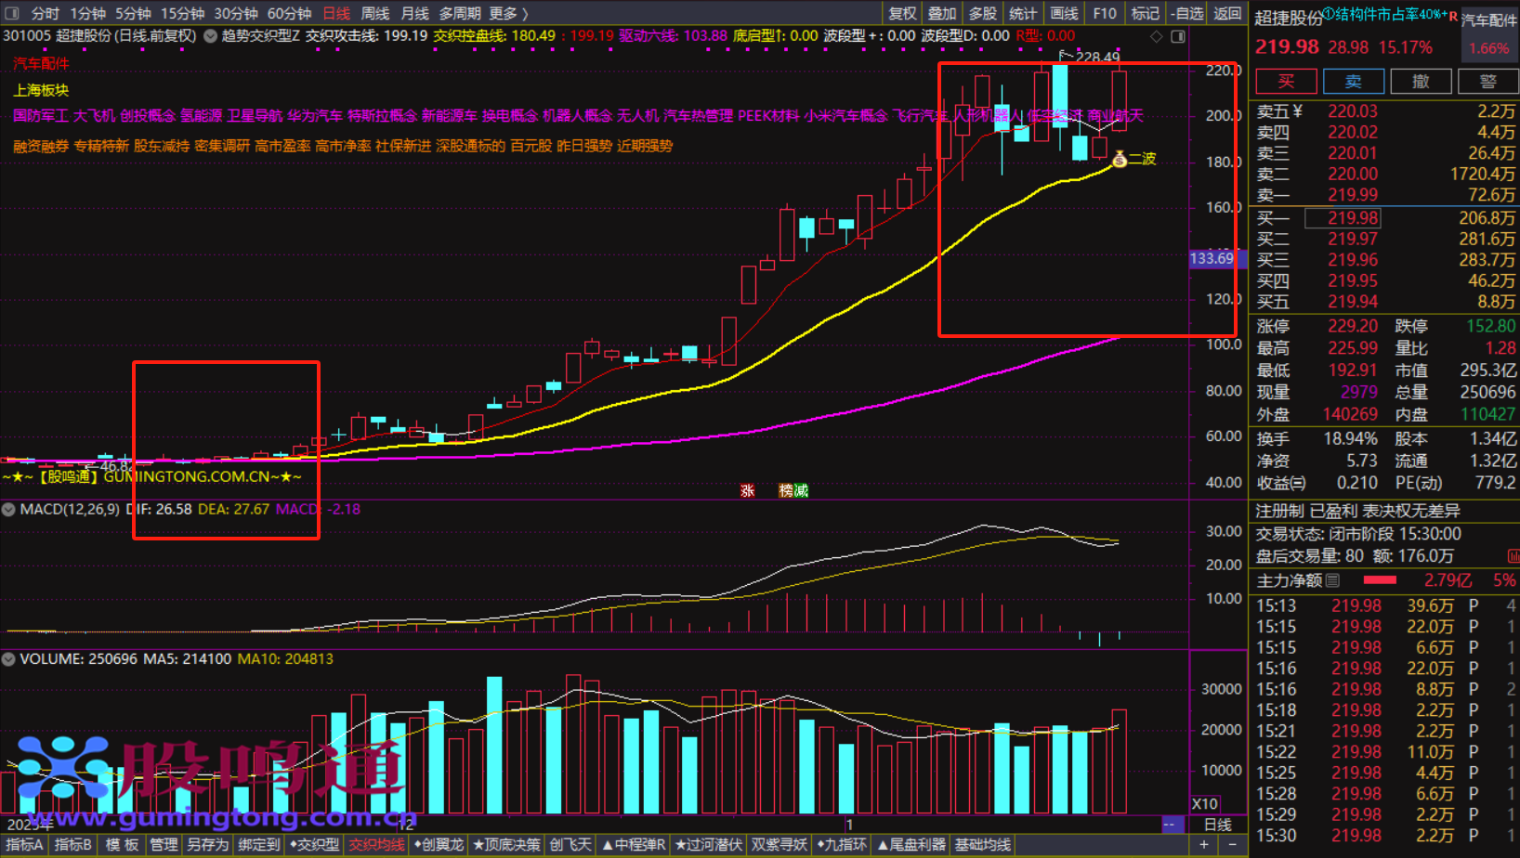The width and height of the screenshot is (1520, 858).
Task: Click the diamond icon above the chart
Action: [1157, 36]
